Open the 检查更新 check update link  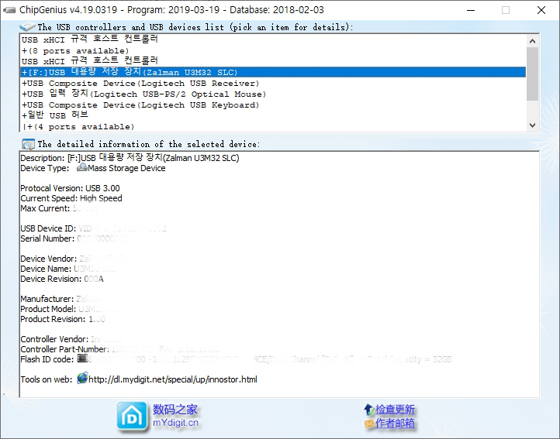tap(395, 410)
